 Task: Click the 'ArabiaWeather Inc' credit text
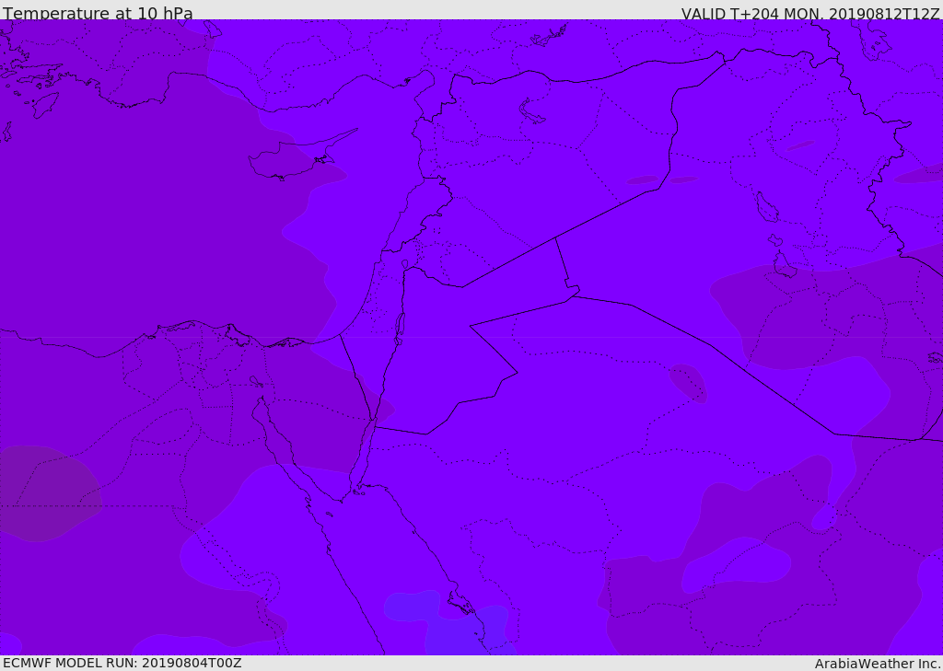[878, 664]
